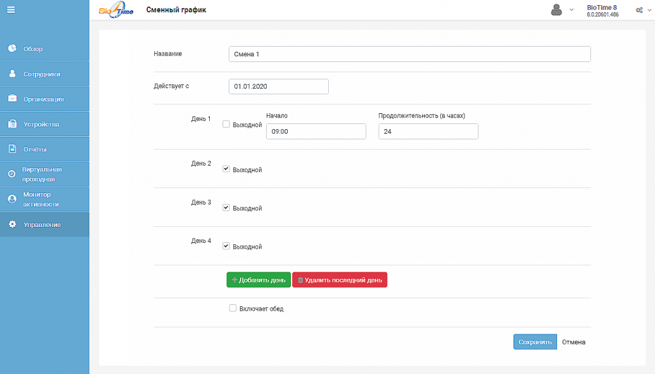Open the Обзор menu item
This screenshot has height=374, width=655.
coord(45,49)
